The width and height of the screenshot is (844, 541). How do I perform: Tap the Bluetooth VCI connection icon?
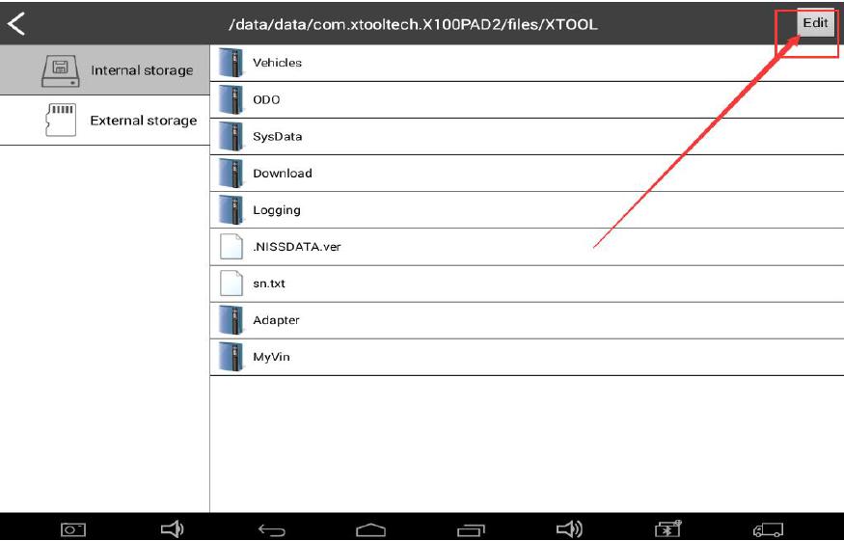point(668,528)
